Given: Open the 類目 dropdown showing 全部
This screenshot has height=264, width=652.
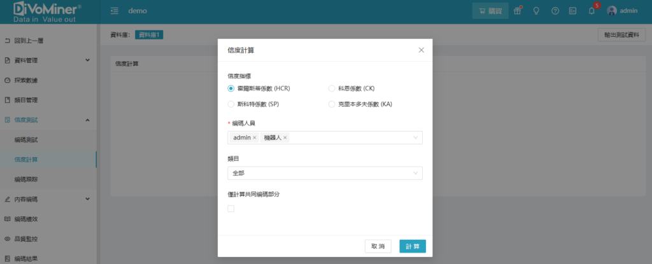Looking at the screenshot, I should tap(324, 173).
